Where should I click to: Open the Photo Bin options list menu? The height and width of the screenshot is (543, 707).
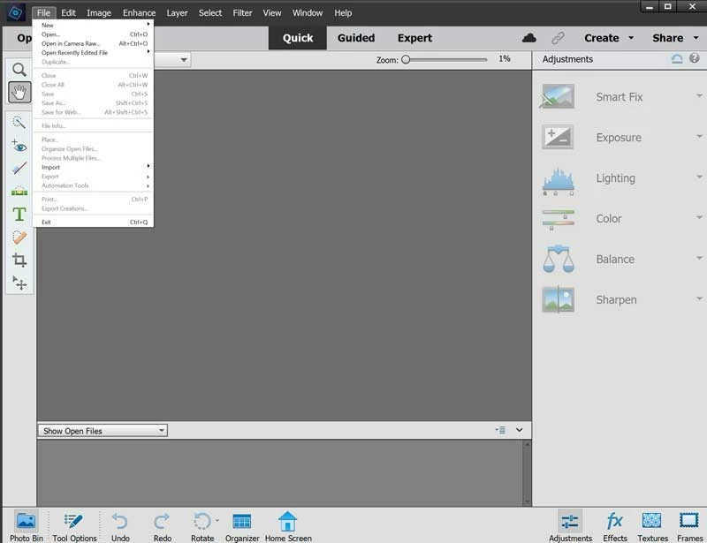click(x=500, y=430)
